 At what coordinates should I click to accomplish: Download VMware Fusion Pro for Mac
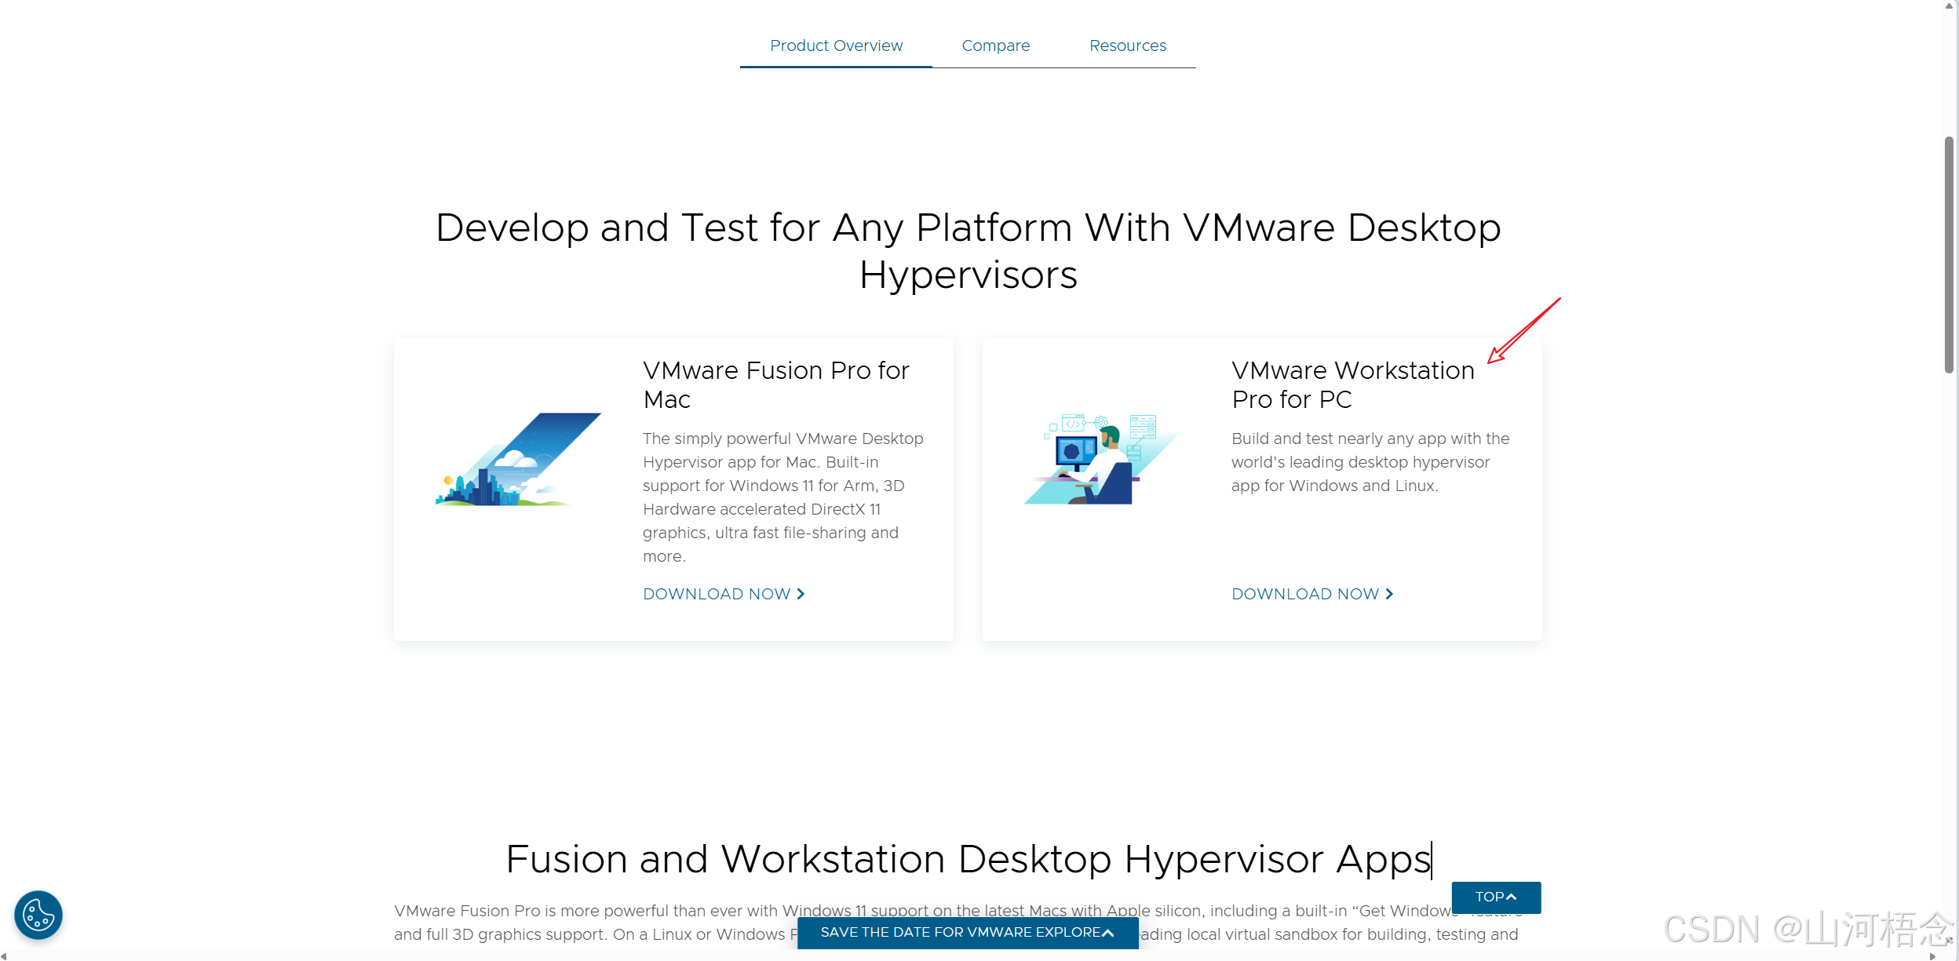click(716, 594)
